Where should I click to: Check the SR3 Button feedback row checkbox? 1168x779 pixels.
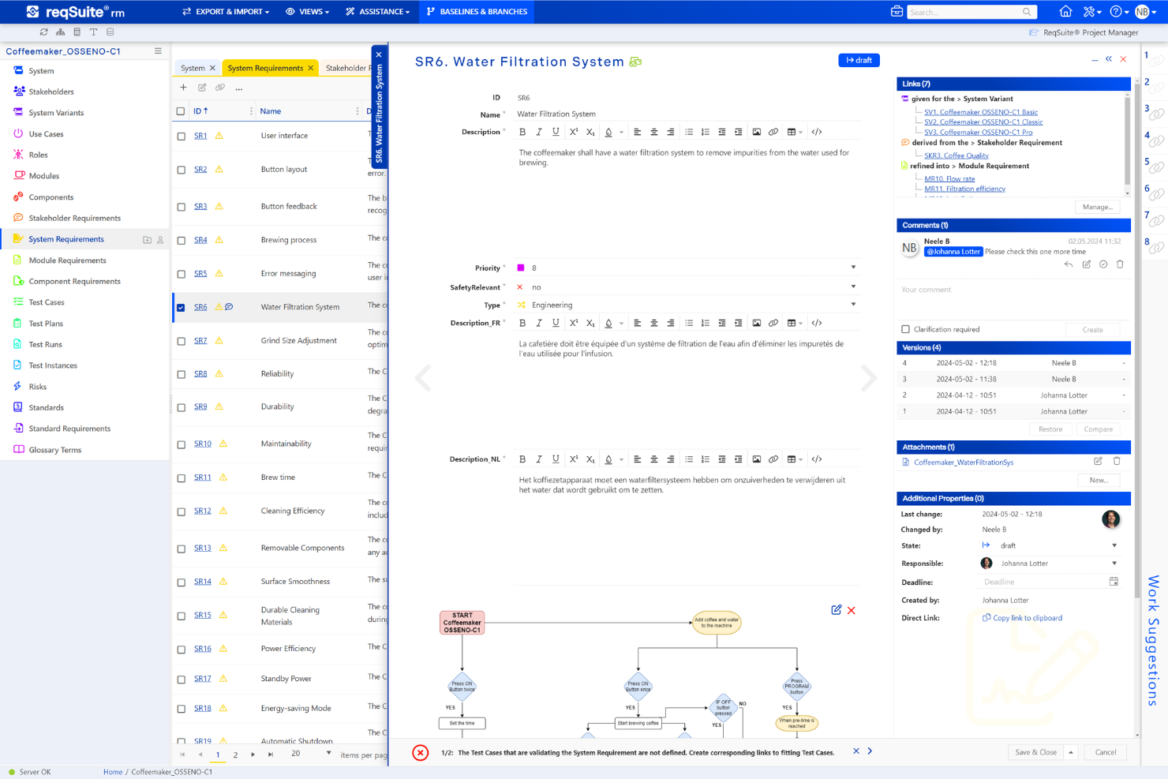click(181, 207)
